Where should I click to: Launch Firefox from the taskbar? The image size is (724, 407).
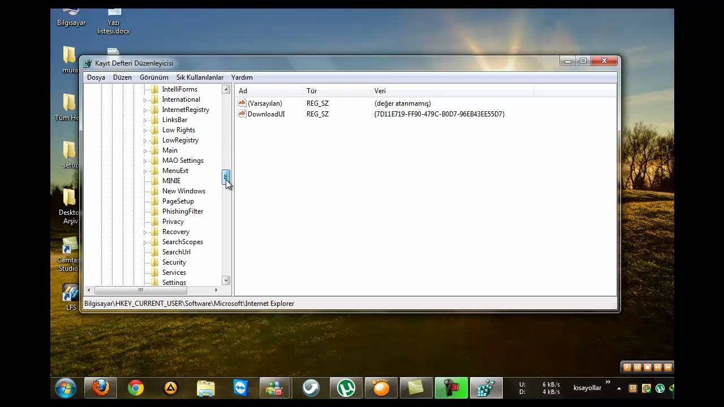pos(101,388)
